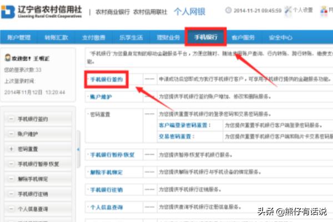Click the 个人信息查询 link in main list
The height and width of the screenshot is (222, 333).
[x=107, y=207]
